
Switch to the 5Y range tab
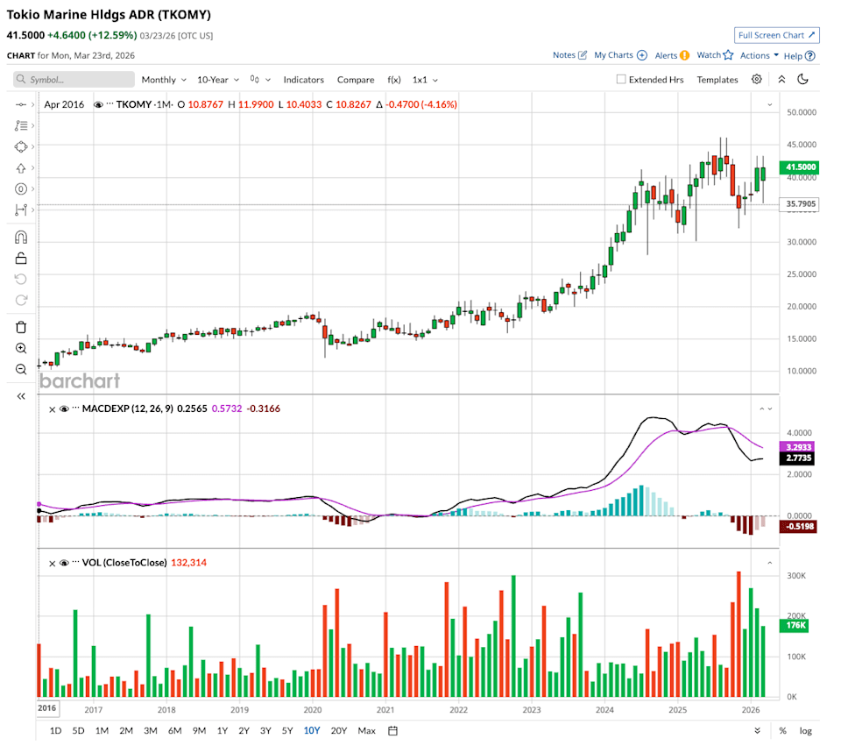click(x=288, y=730)
